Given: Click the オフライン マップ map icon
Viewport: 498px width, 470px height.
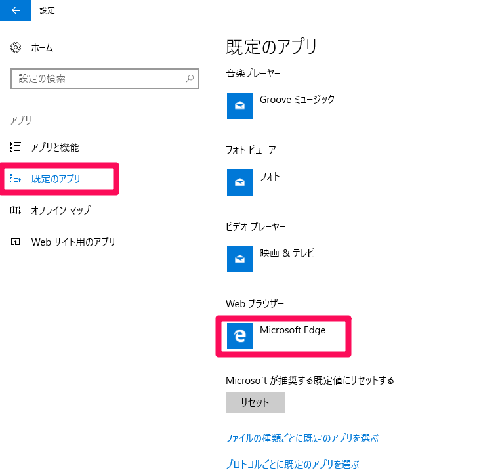Looking at the screenshot, I should [x=16, y=210].
